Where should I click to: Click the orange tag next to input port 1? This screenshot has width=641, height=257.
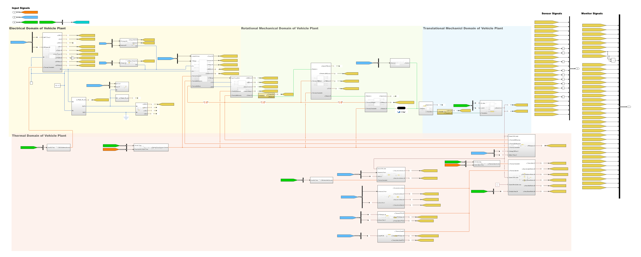point(29,12)
